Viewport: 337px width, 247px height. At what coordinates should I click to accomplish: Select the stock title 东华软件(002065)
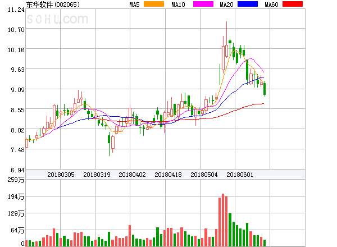click(53, 4)
